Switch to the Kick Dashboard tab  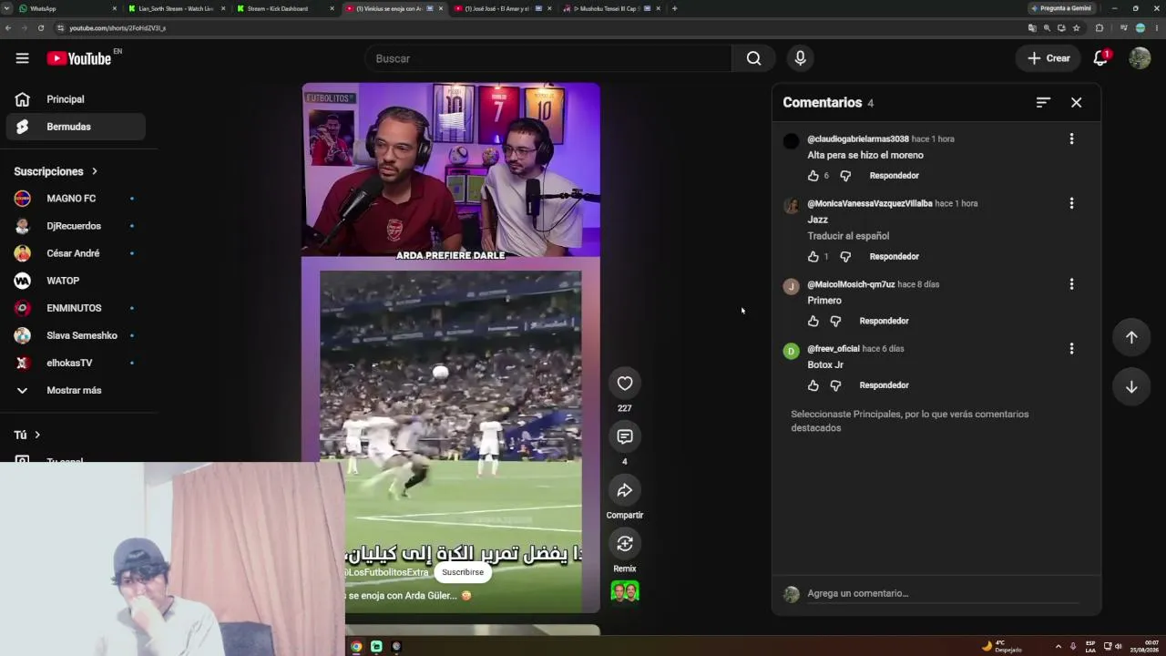tap(285, 8)
